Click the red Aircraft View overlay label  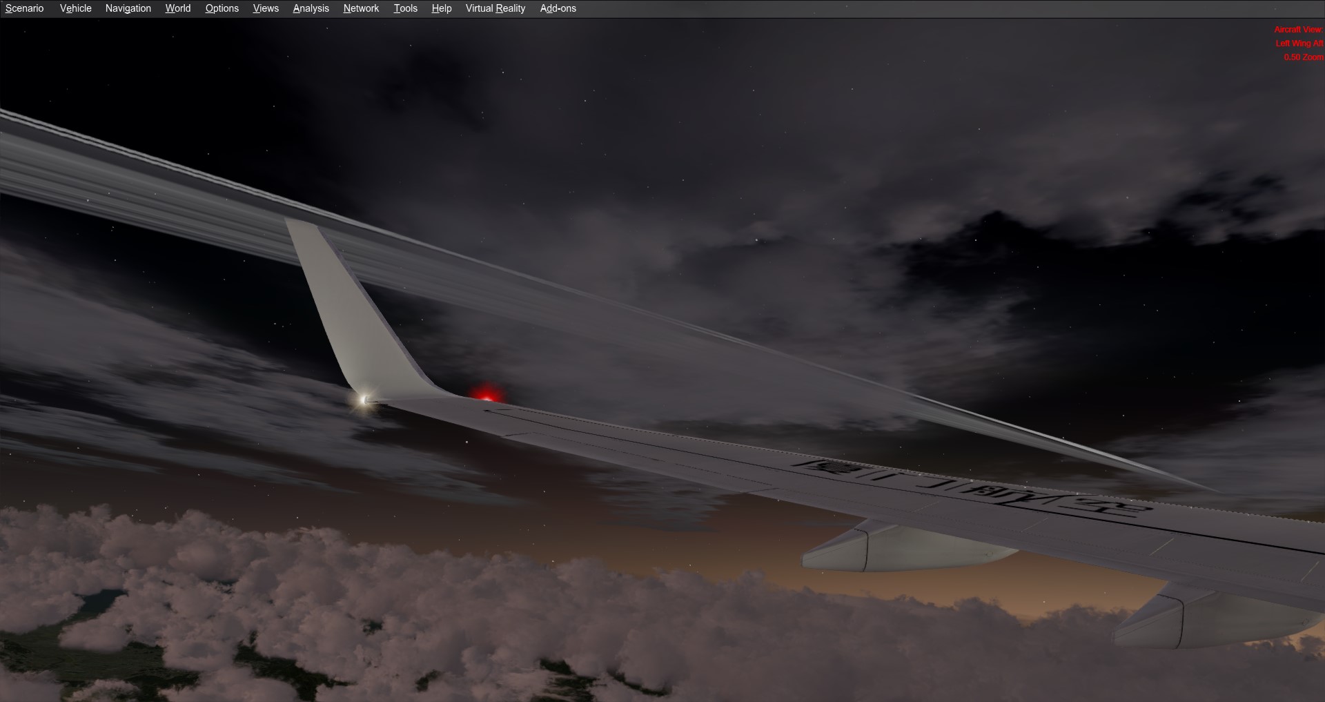coord(1297,30)
